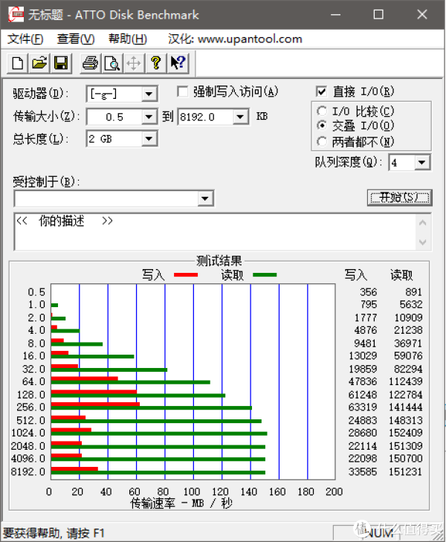
Task: Close the ATTO Disk Benchmark window
Action: 421,15
